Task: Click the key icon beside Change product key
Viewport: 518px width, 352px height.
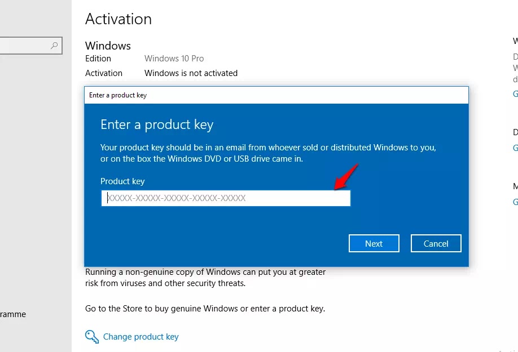Action: pos(92,337)
